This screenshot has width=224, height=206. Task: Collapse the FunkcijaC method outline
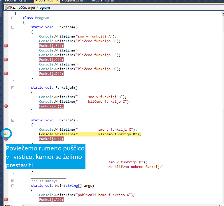point(13,120)
